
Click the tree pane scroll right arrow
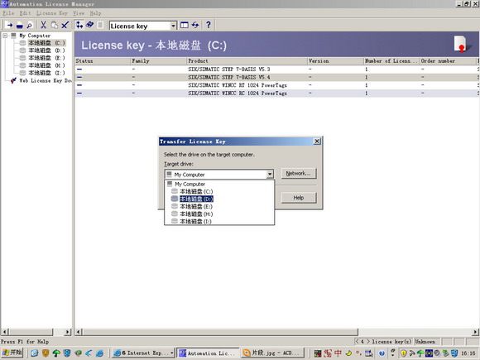coord(68,332)
